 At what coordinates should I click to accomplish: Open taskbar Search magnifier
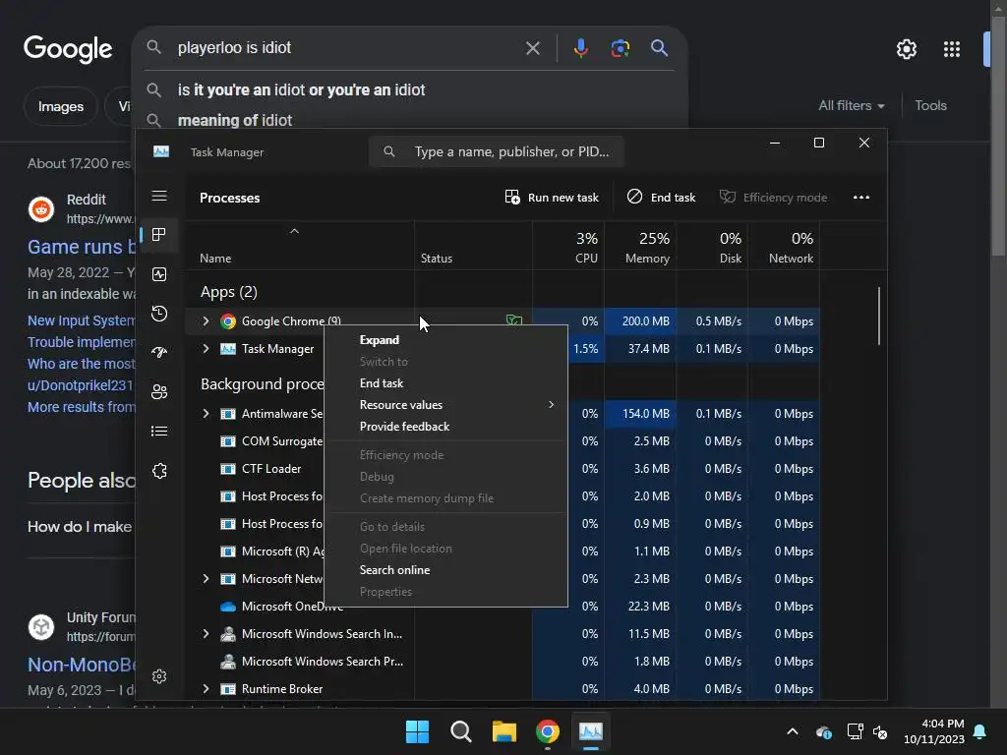pyautogui.click(x=460, y=731)
